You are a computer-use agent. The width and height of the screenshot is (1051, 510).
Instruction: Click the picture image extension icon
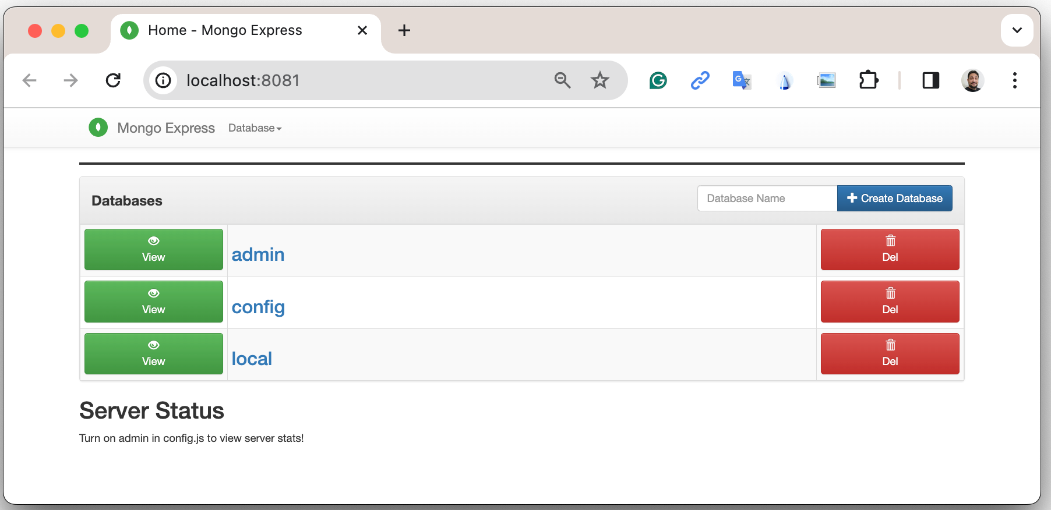pyautogui.click(x=826, y=80)
